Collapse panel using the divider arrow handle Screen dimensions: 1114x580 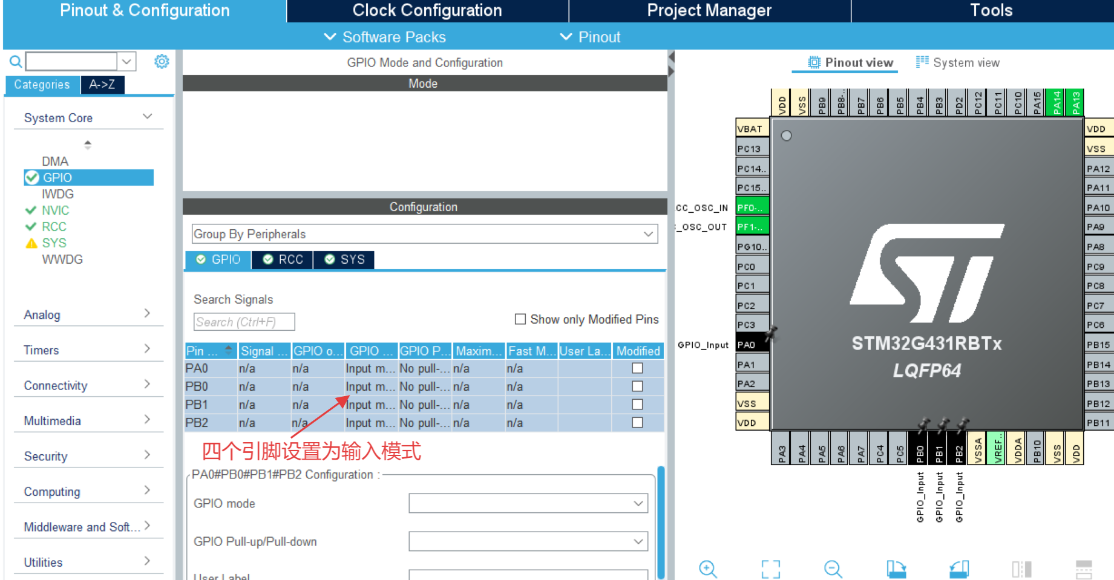click(671, 64)
